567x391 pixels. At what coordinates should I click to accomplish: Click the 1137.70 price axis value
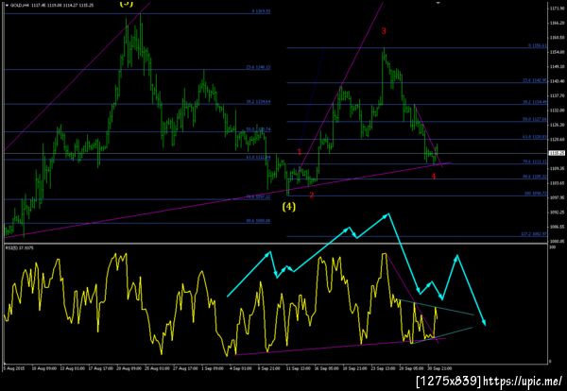(558, 95)
